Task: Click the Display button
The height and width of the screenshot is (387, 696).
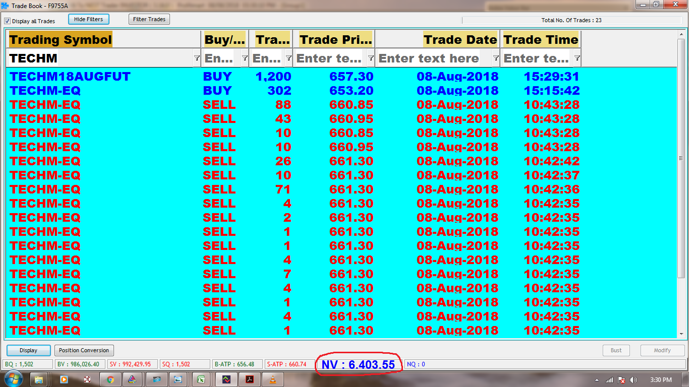Action: [28, 350]
